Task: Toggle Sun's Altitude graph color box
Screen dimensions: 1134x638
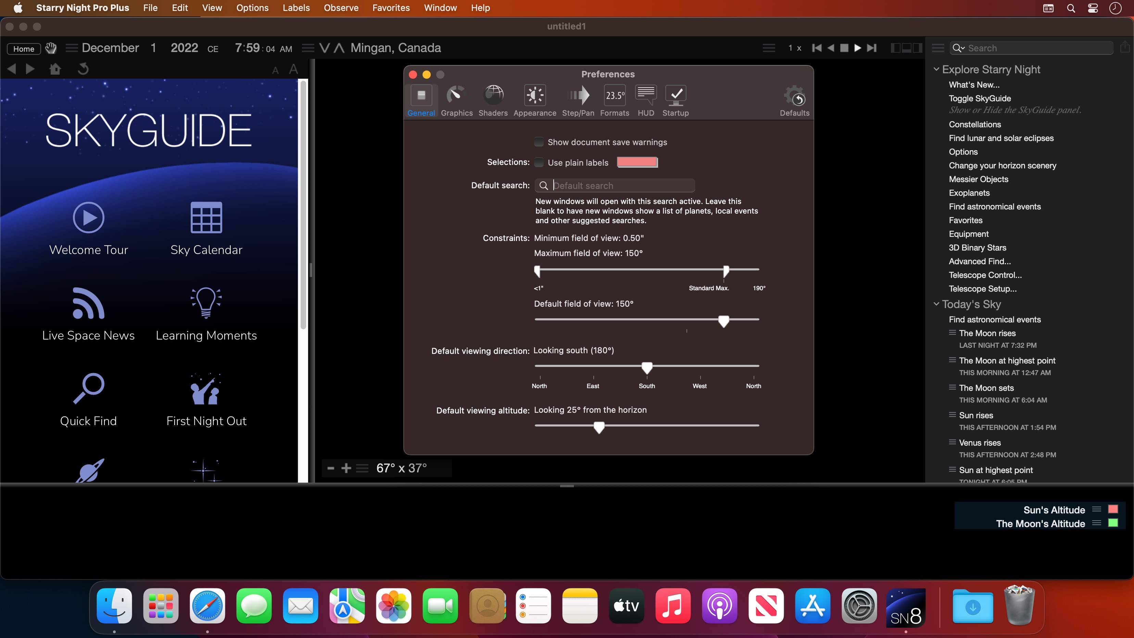Action: point(1113,509)
